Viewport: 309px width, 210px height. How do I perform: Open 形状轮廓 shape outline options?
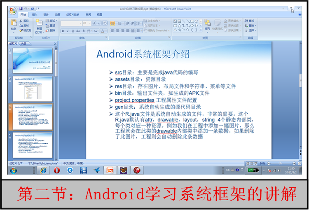pos(232,26)
